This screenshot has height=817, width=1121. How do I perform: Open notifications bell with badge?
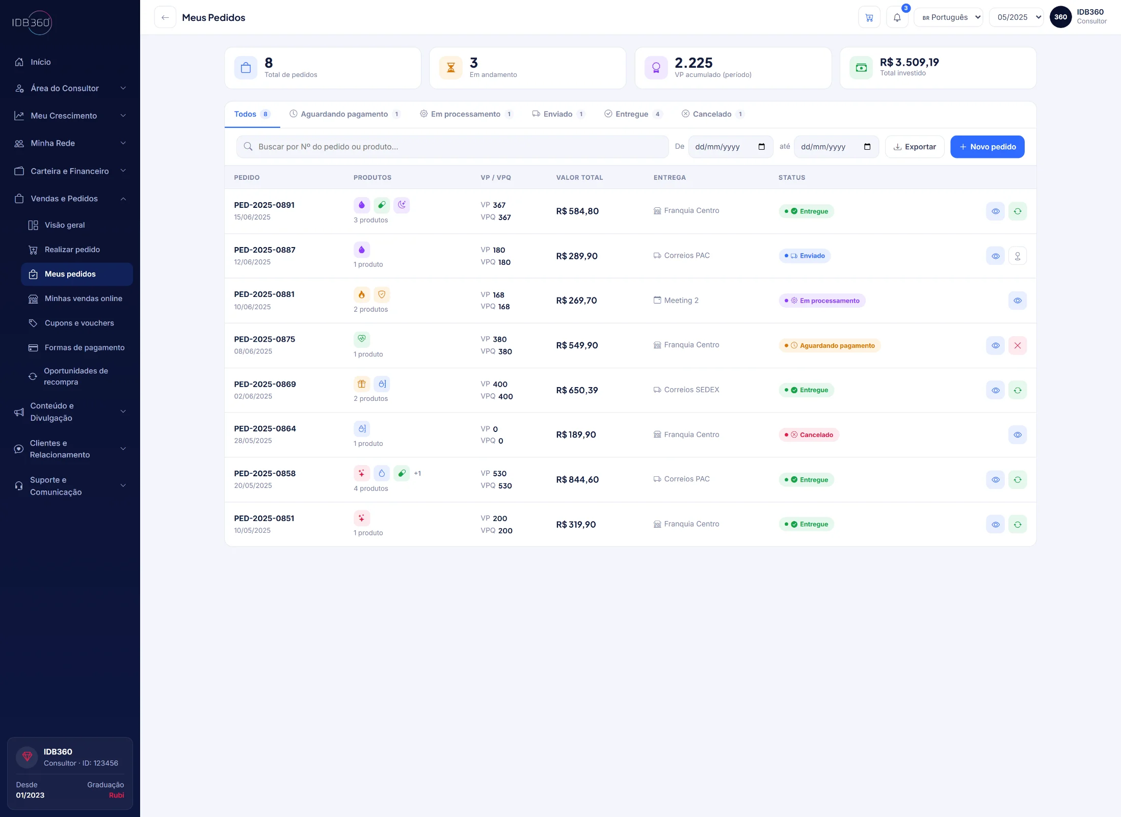[x=897, y=17]
